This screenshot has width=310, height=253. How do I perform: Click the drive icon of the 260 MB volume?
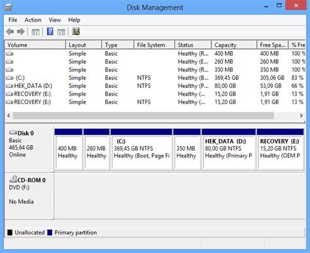(x=10, y=62)
